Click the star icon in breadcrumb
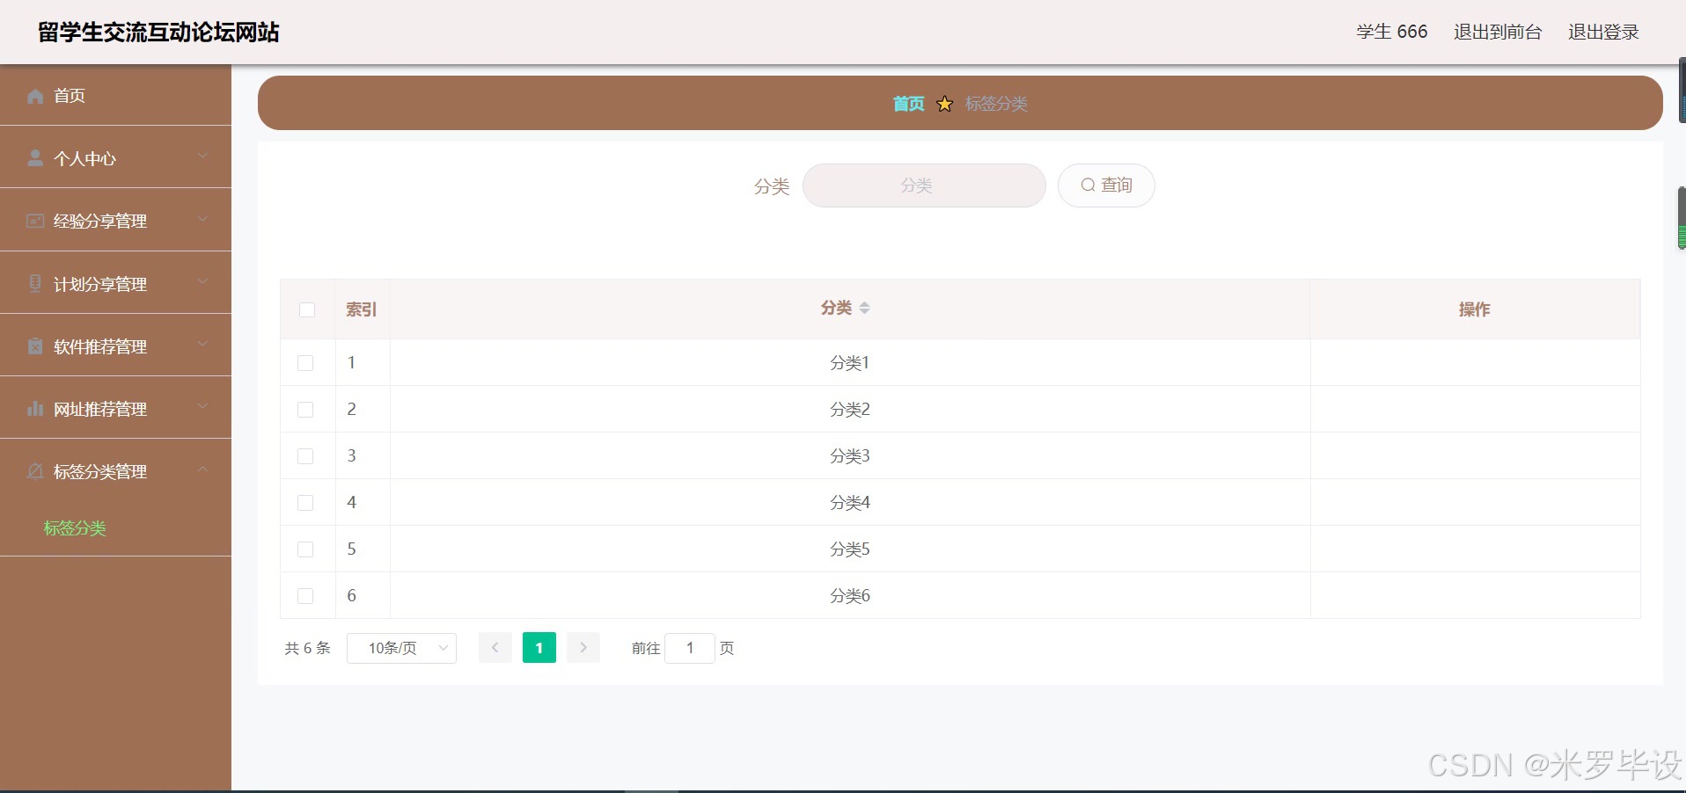1686x793 pixels. tap(944, 104)
